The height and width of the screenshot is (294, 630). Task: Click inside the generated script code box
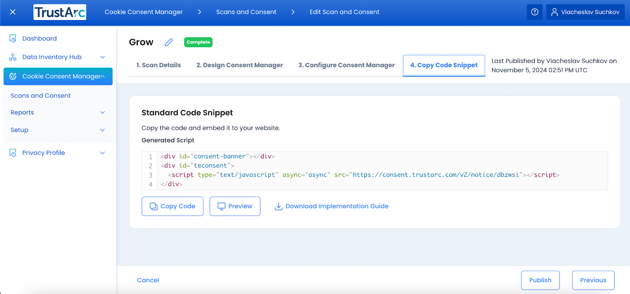374,171
